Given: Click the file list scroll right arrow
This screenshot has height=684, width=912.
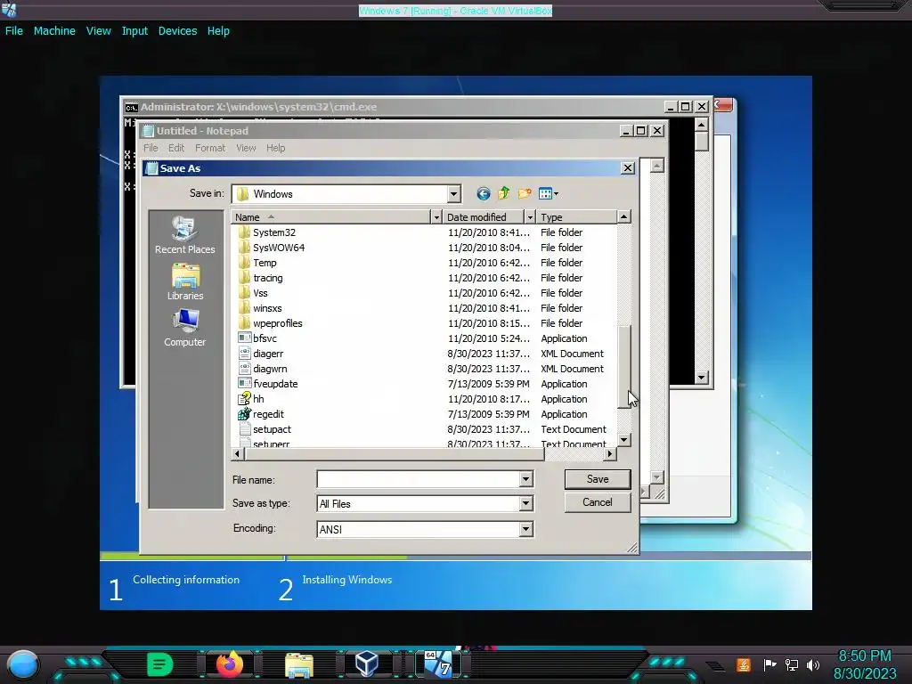Looking at the screenshot, I should click(609, 453).
